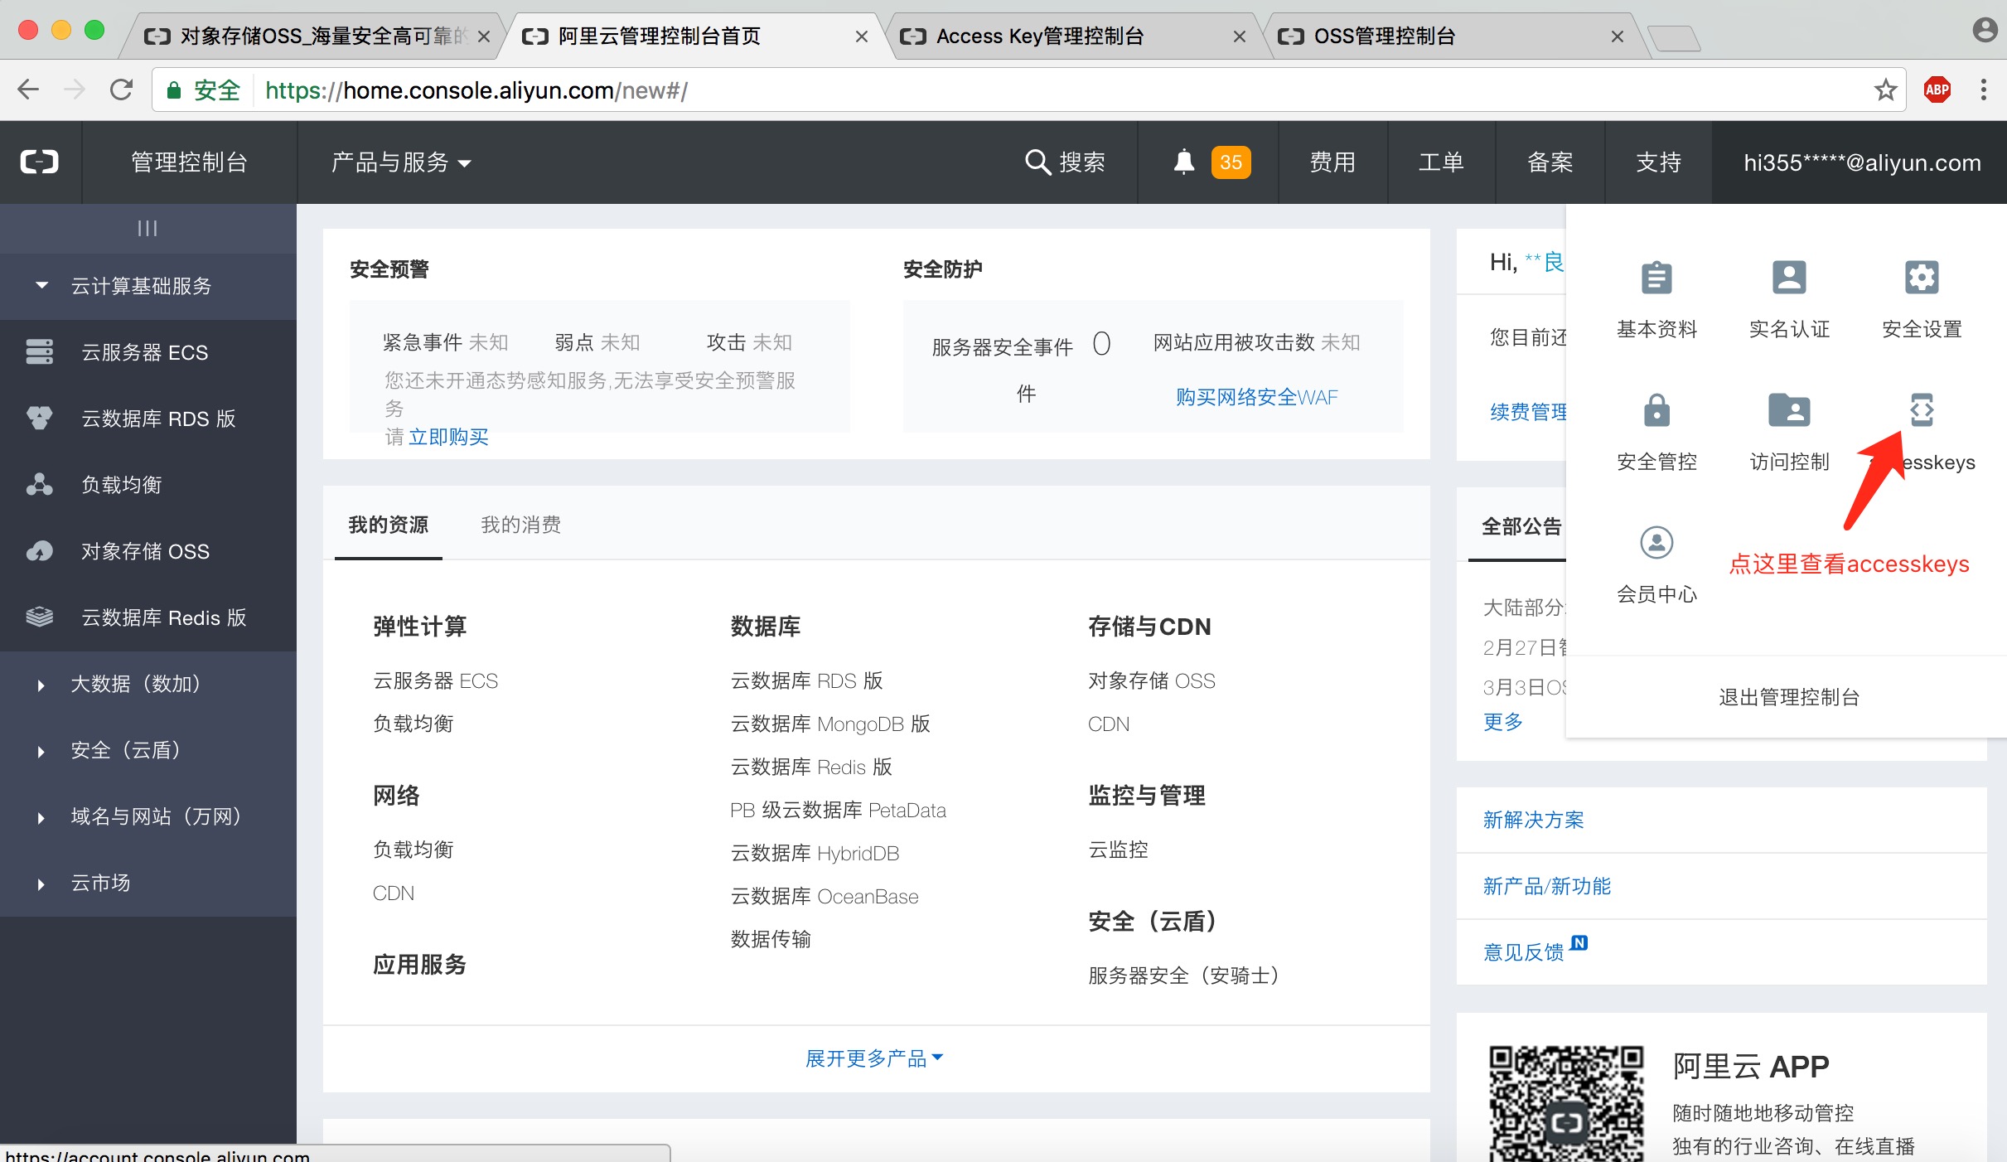Open 意见反馈 link
The image size is (2007, 1162).
(x=1523, y=952)
